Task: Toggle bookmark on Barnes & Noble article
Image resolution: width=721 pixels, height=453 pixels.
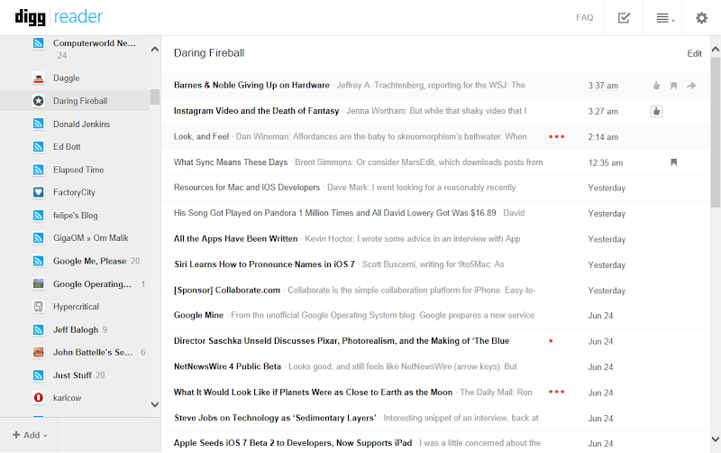Action: tap(673, 86)
